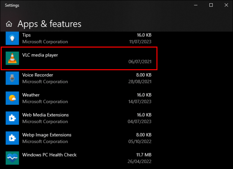
Task: Click the Voice Recorder microphone icon
Action: click(x=12, y=78)
